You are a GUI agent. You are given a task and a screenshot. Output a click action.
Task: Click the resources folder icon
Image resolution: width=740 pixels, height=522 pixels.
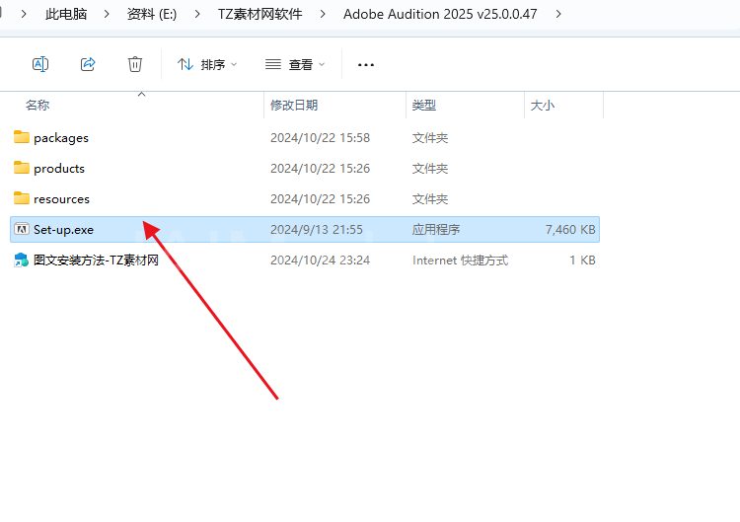[x=22, y=198]
